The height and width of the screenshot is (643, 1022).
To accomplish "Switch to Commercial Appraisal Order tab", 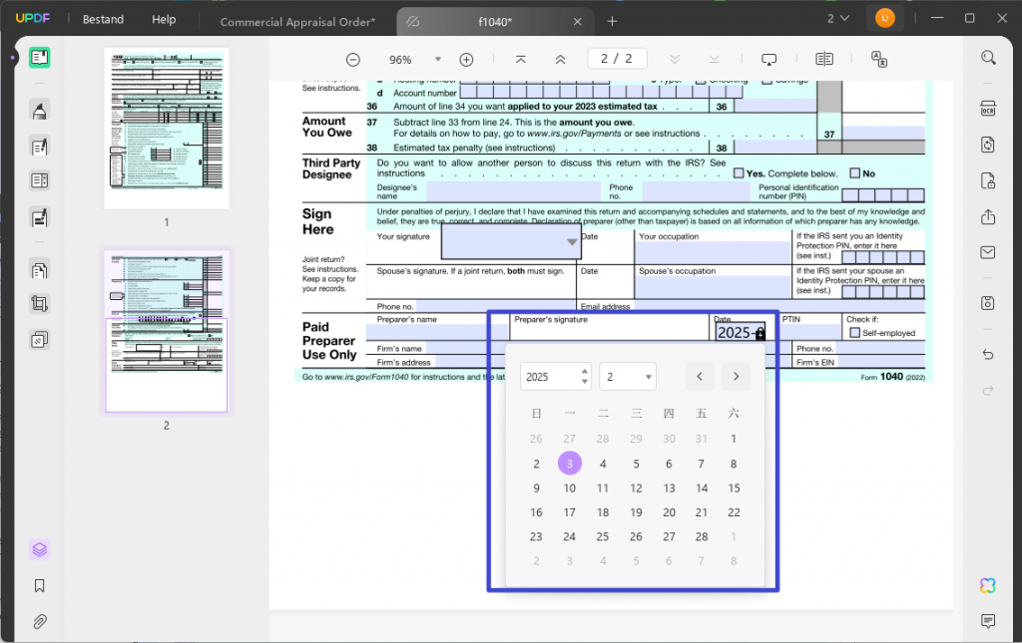I will point(297,21).
